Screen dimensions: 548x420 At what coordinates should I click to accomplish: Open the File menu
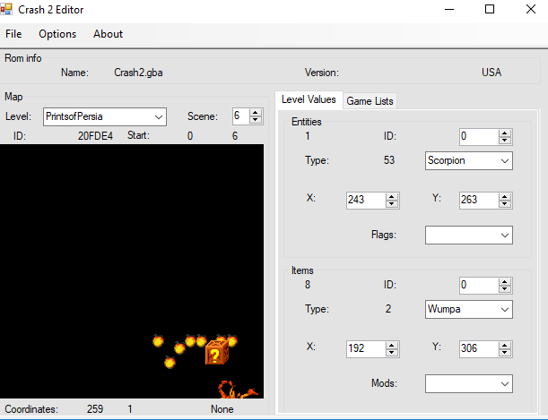click(14, 34)
